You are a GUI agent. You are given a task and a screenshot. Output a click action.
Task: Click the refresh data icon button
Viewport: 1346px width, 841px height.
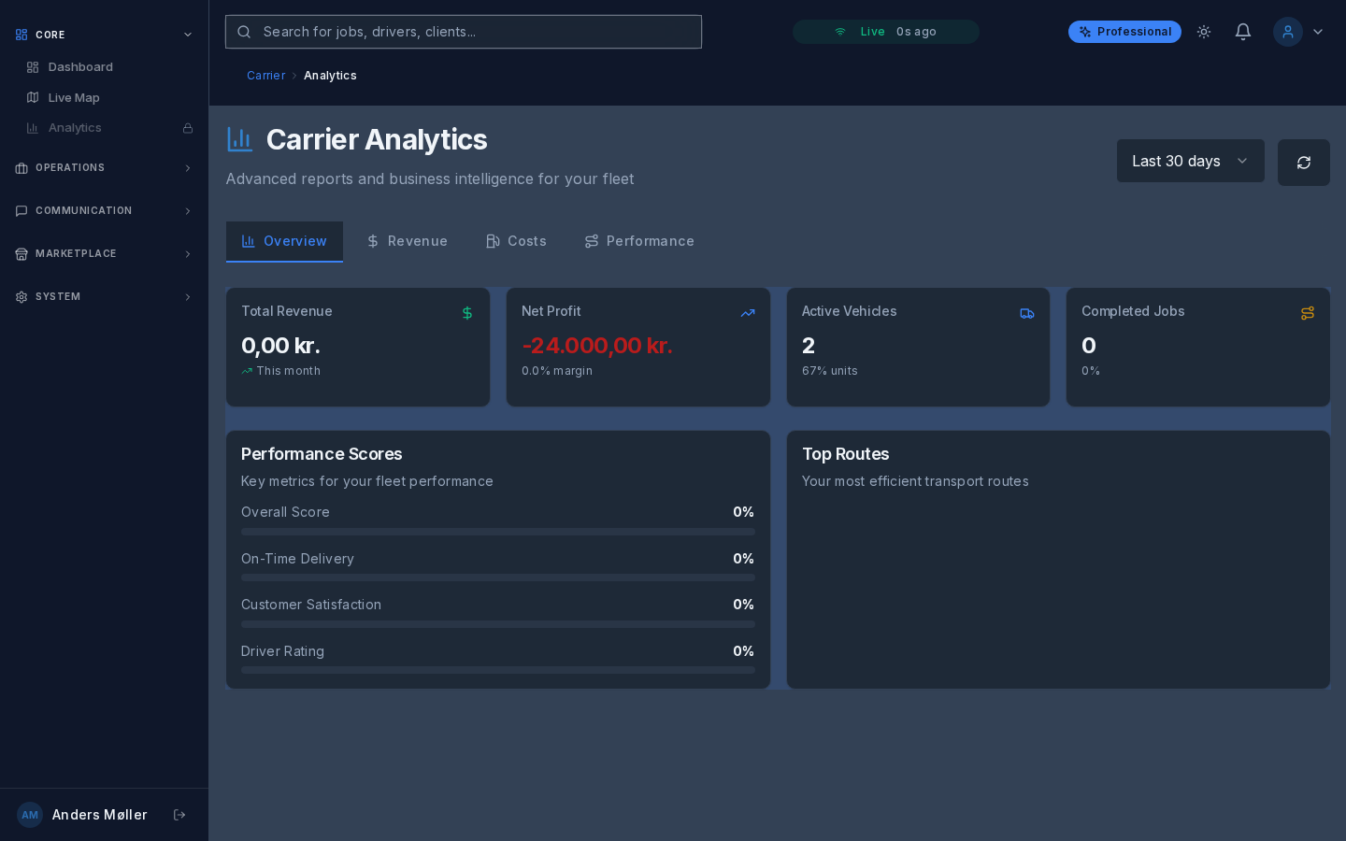(x=1303, y=163)
